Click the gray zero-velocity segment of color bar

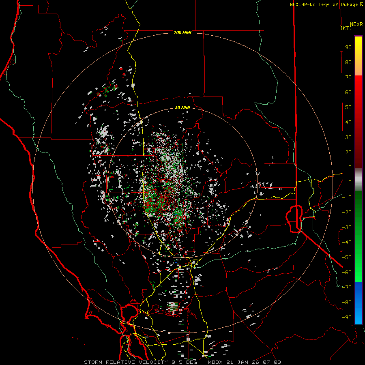tap(358, 180)
